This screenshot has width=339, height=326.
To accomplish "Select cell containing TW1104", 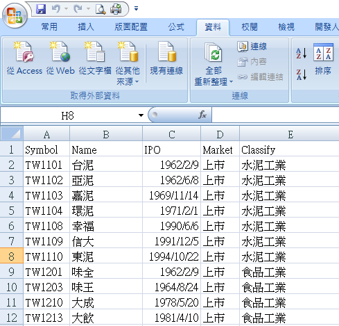I will coord(46,211).
